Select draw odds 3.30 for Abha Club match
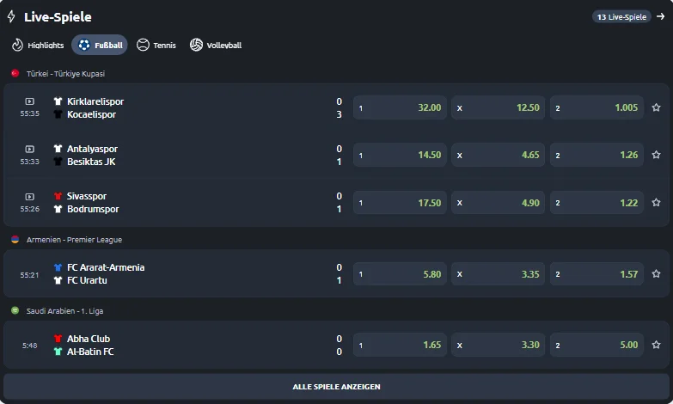Screen dimensions: 673x404 pos(498,345)
